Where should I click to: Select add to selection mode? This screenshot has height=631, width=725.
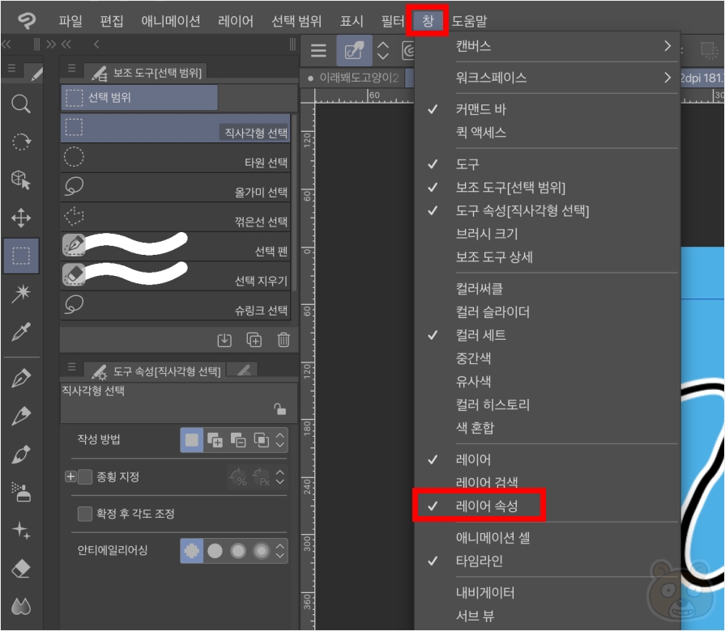(x=215, y=440)
